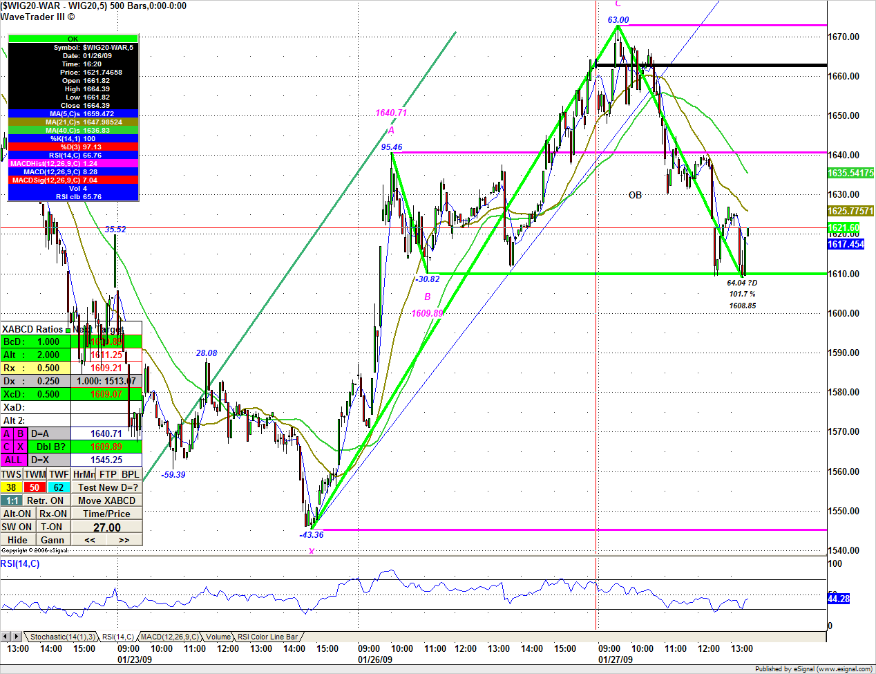Click the green OK bar on data window

[x=73, y=39]
